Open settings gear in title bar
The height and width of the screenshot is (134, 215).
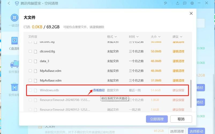pos(192,3)
